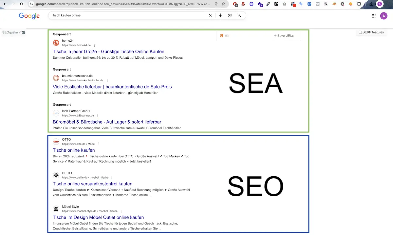Toggle the switch beside the orange 'a' icon
The image size is (393, 235).
pos(227,36)
